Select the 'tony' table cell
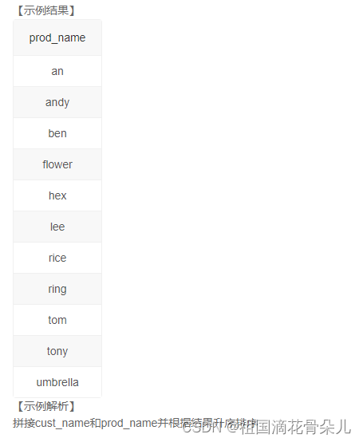Screen dimensions: 363x442 pyautogui.click(x=57, y=352)
